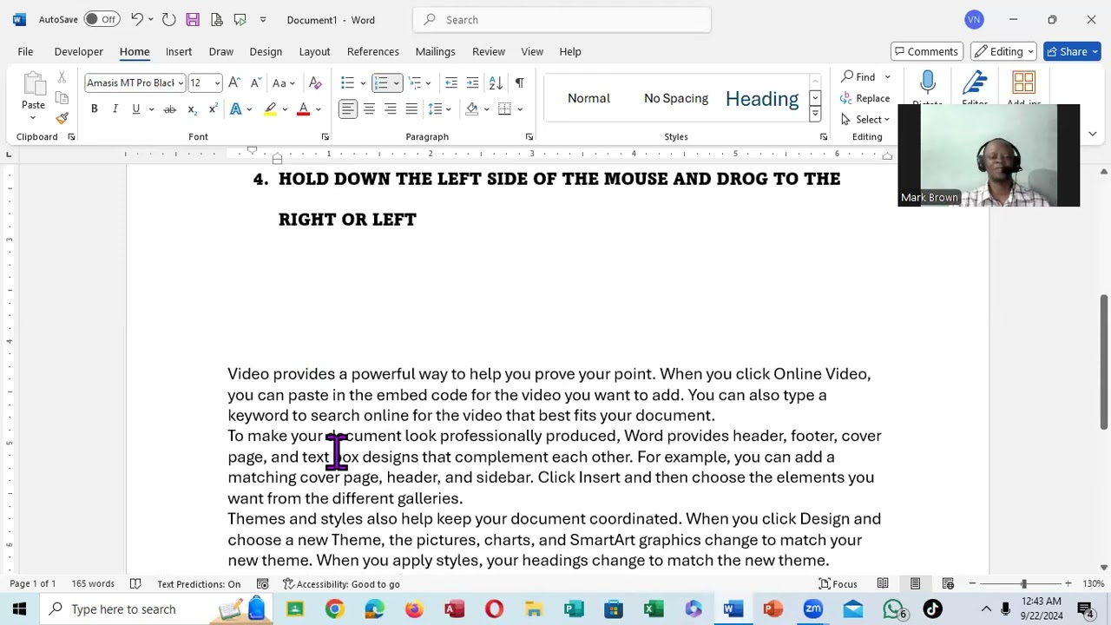The image size is (1111, 625).
Task: Open font size dropdown showing 12
Action: click(216, 82)
